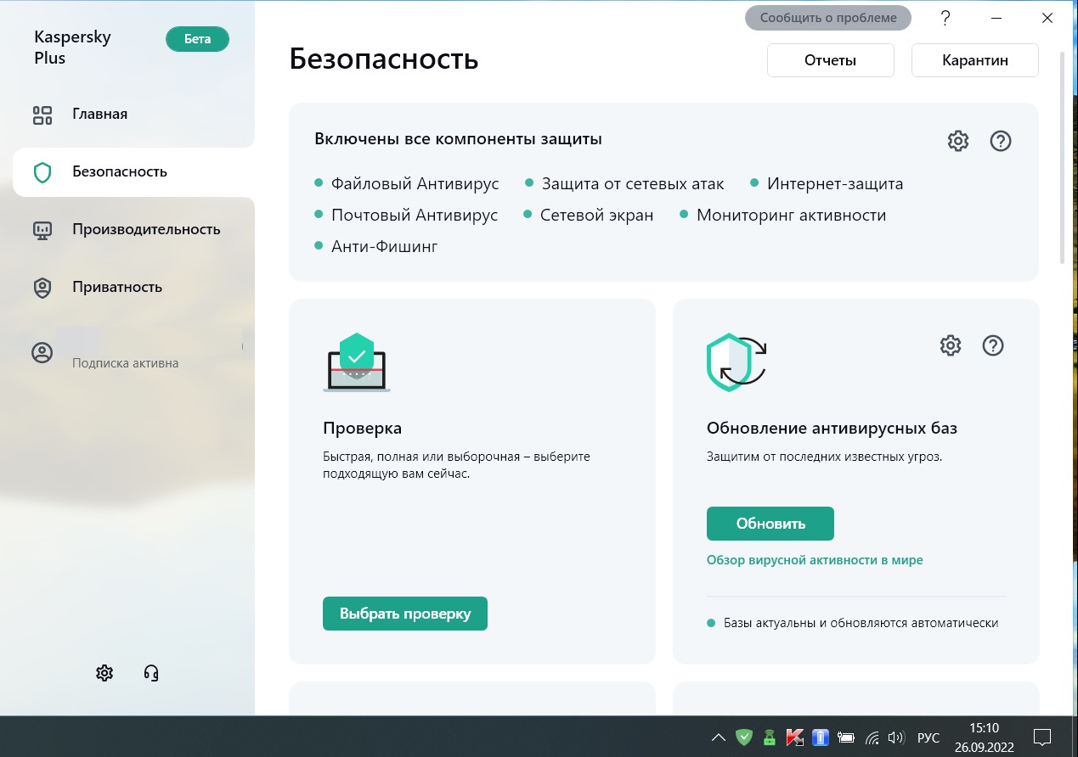Click Мониторинг активности component
Viewport: 1078px width, 757px height.
pos(783,215)
